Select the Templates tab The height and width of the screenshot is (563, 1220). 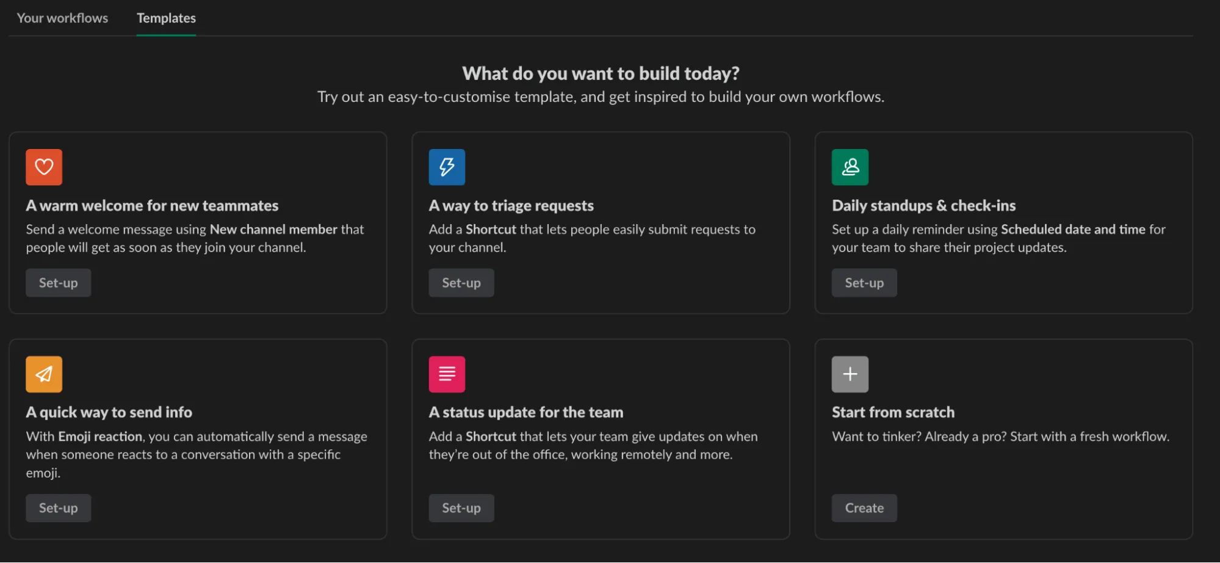point(166,18)
